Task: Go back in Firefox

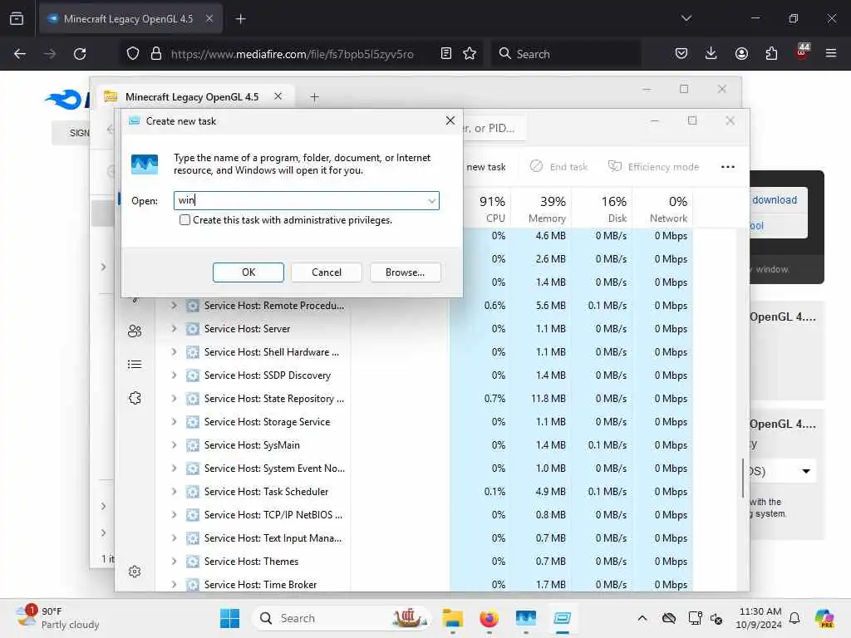Action: tap(20, 54)
